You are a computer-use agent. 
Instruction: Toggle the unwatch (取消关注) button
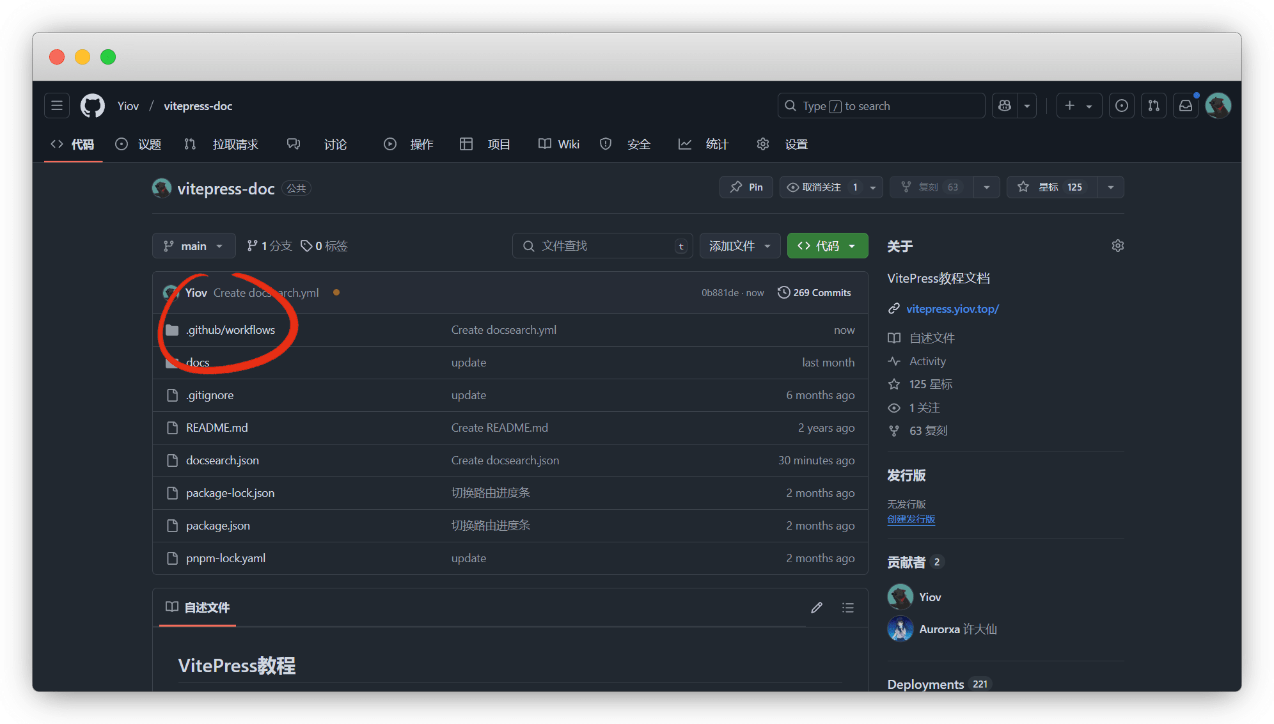(x=821, y=187)
